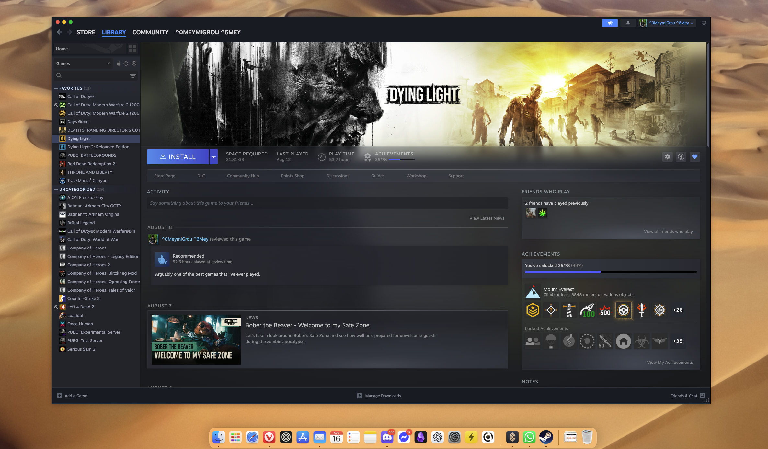Image resolution: width=768 pixels, height=449 pixels.
Task: Install Dying Light
Action: [x=178, y=157]
